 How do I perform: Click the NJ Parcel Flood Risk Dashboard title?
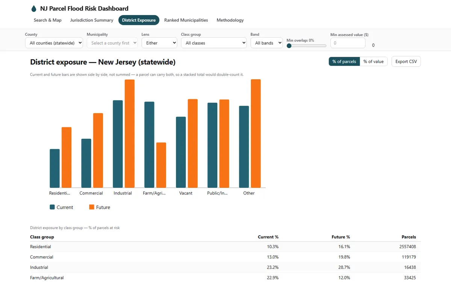click(x=84, y=8)
